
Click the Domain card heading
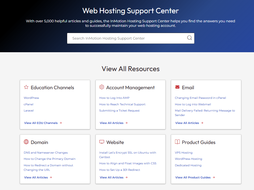(39, 142)
